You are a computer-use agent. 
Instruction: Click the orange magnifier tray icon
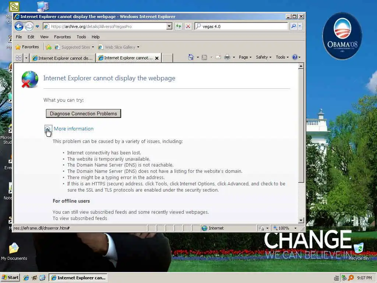(x=351, y=278)
